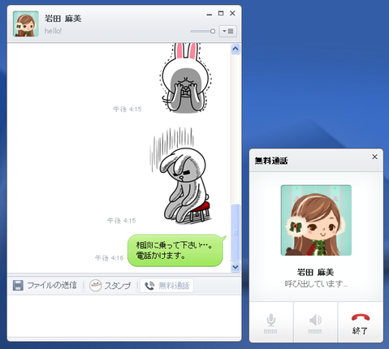Close the chat window
Image resolution: width=389 pixels, height=349 pixels.
click(232, 13)
